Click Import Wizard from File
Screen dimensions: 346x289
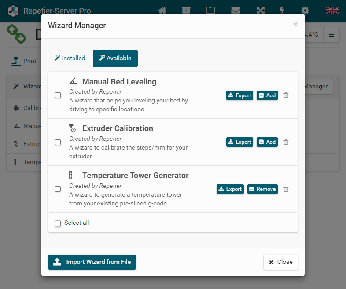(x=92, y=262)
